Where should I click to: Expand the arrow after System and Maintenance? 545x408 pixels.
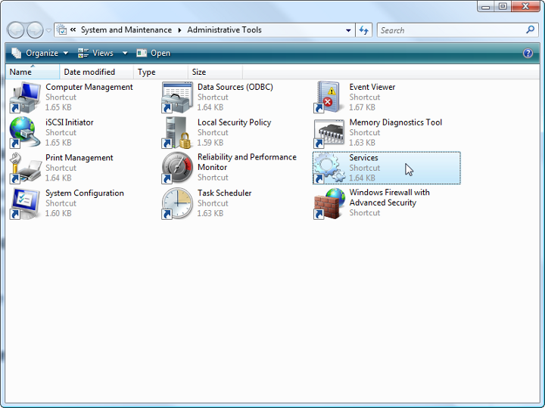pos(179,30)
